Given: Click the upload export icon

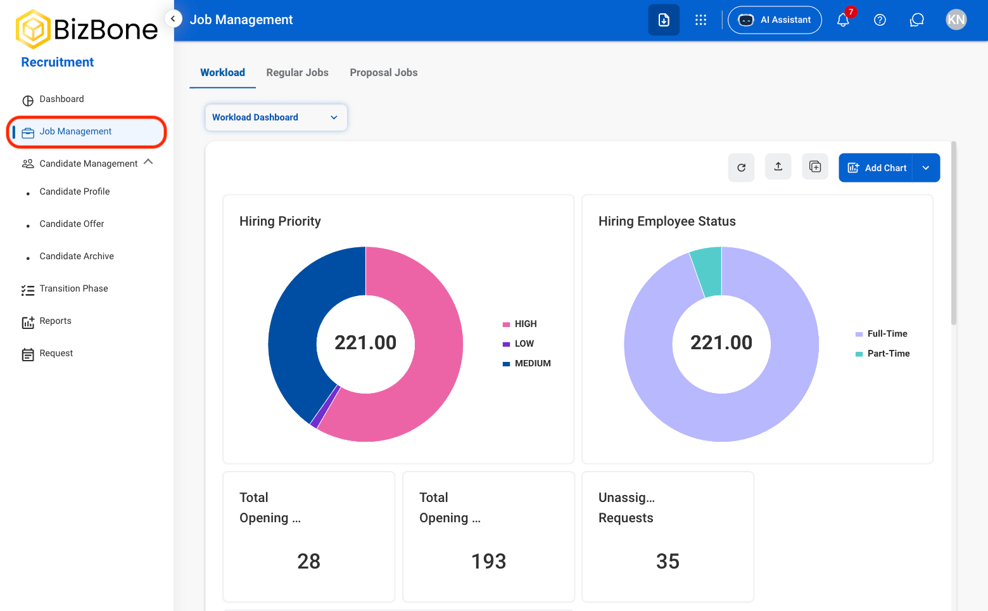Looking at the screenshot, I should click(x=778, y=167).
